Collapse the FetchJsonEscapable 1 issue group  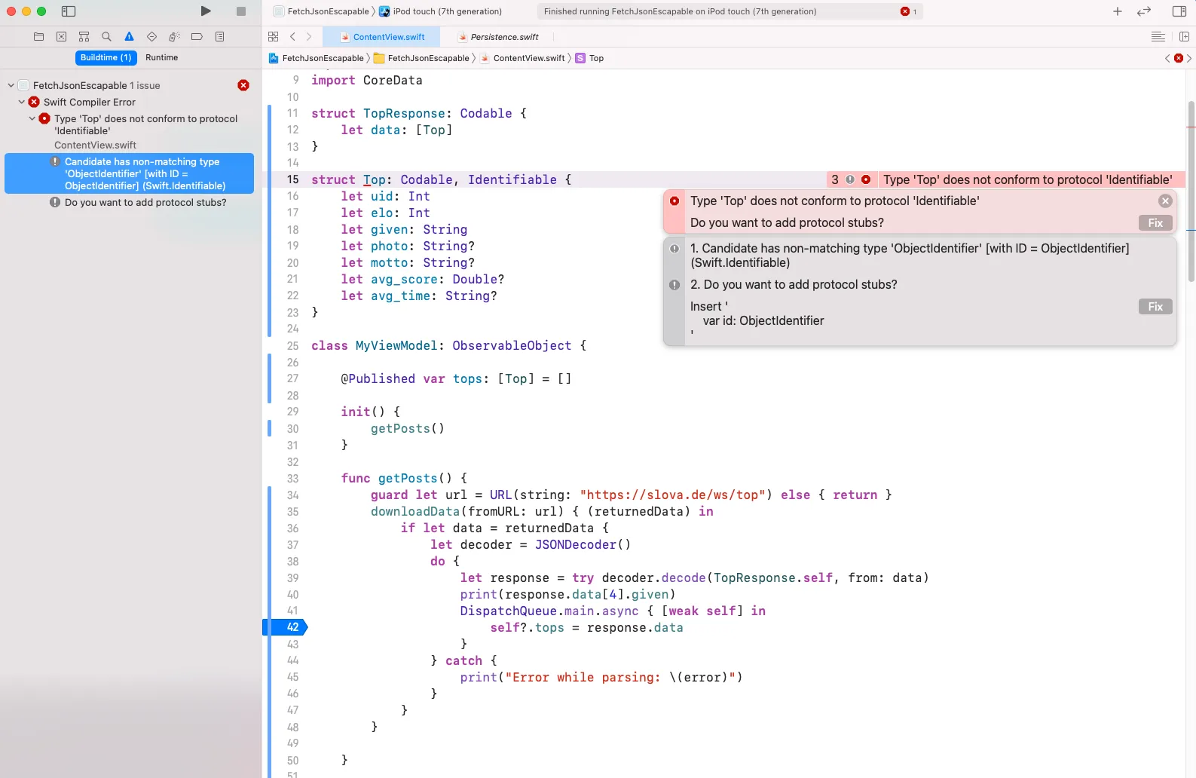tap(11, 86)
